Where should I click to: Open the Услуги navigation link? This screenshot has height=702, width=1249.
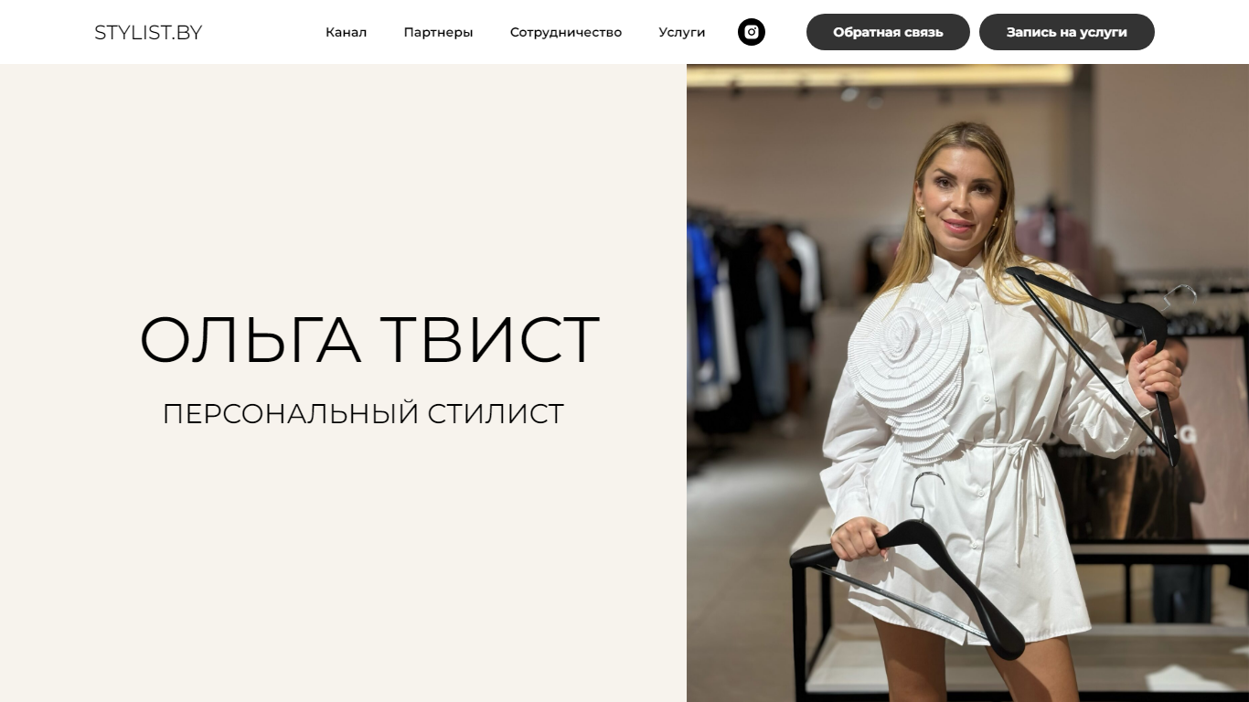pos(682,32)
